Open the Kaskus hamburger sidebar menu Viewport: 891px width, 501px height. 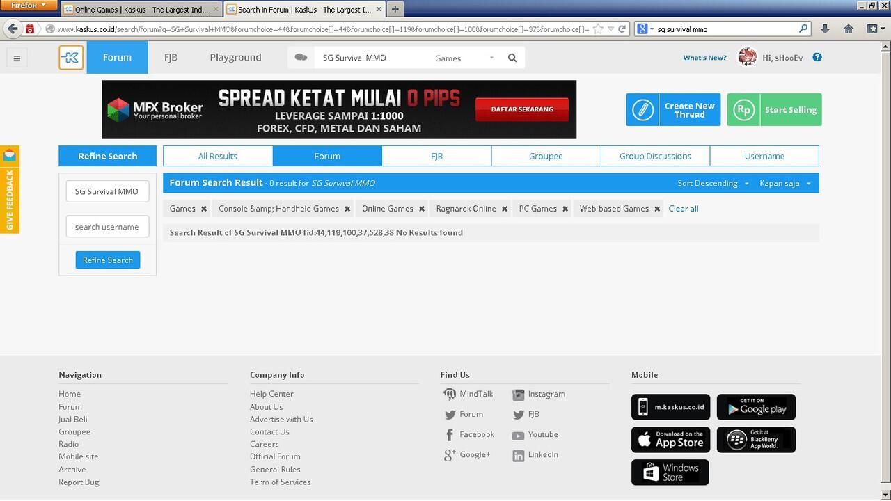[x=17, y=58]
